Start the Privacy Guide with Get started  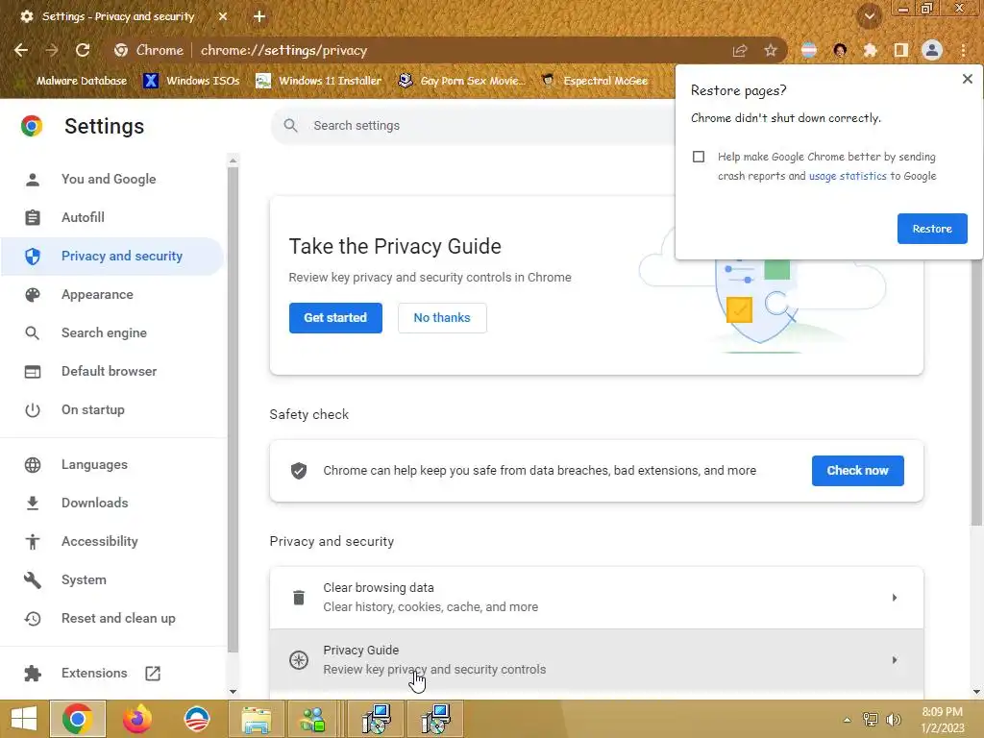[x=335, y=317]
